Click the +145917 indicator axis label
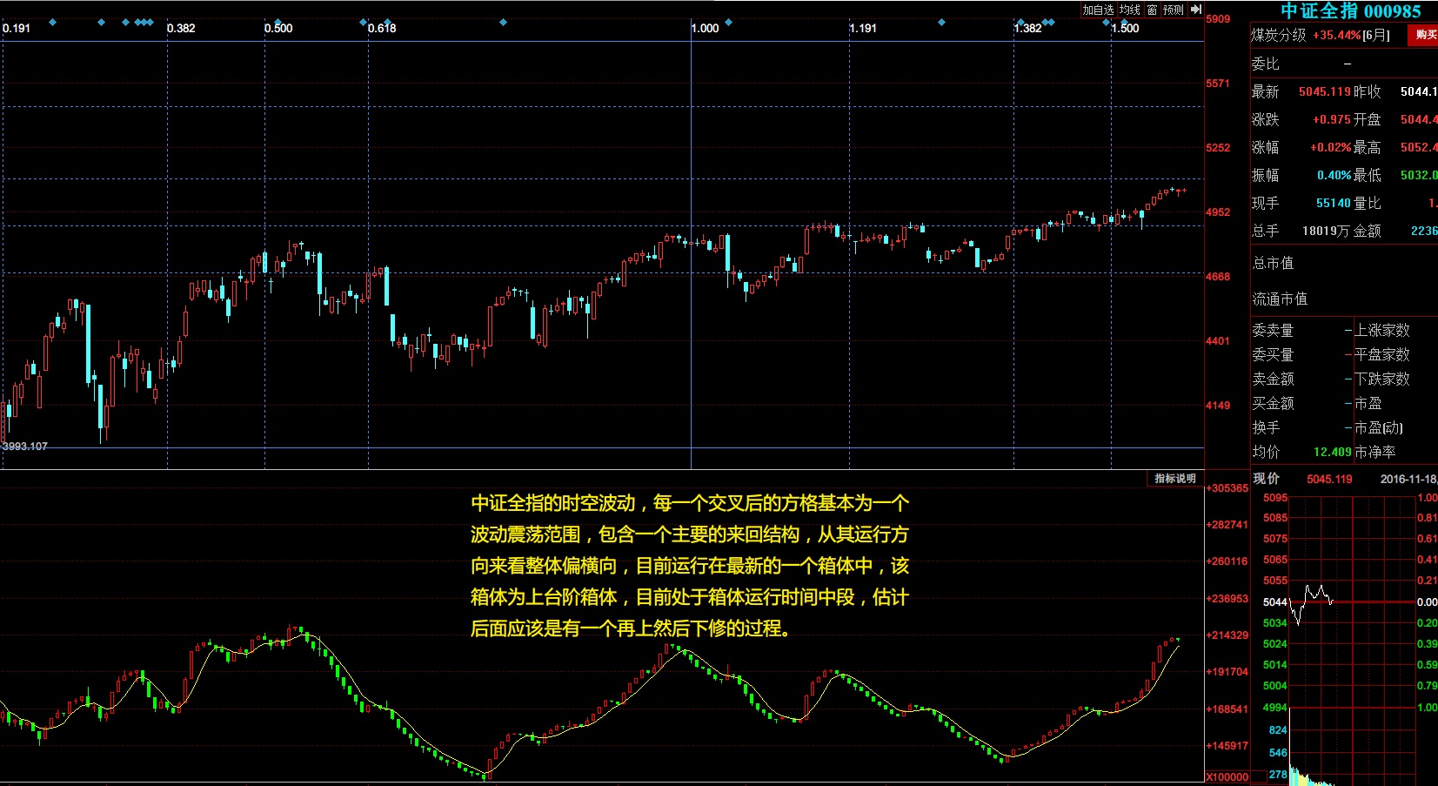This screenshot has height=786, width=1438. (x=1227, y=746)
